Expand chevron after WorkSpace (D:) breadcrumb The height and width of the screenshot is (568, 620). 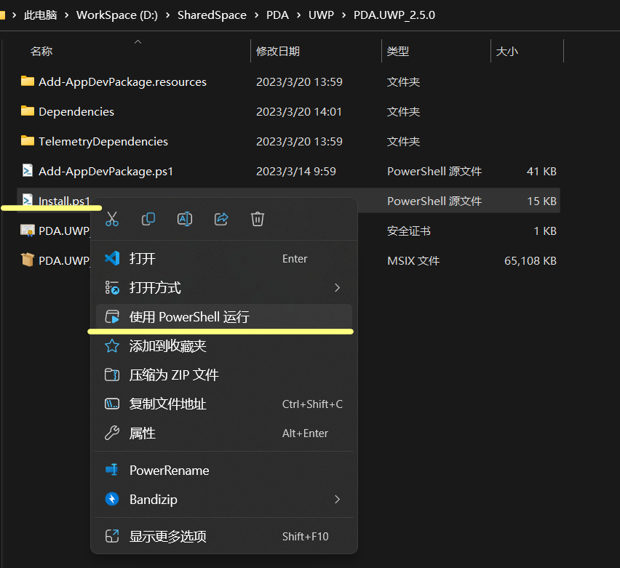point(167,15)
